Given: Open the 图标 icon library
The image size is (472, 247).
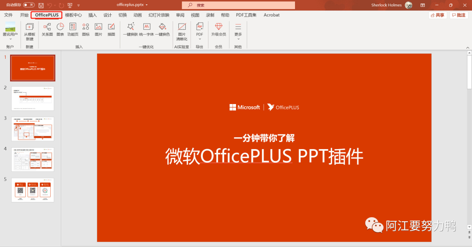Looking at the screenshot, I should [86, 30].
